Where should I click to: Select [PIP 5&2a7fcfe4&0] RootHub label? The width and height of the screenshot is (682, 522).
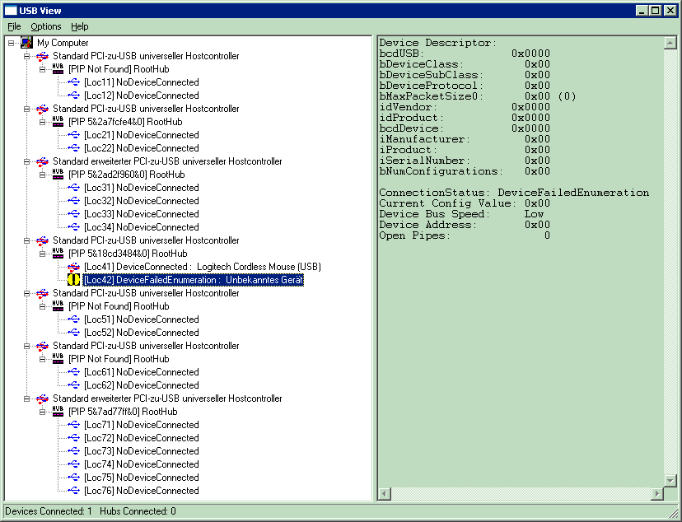click(x=125, y=122)
